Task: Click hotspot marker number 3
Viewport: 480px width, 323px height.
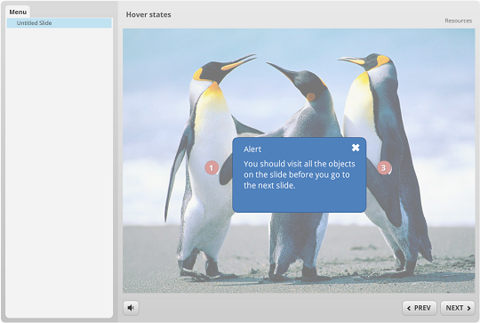Action: pyautogui.click(x=384, y=167)
